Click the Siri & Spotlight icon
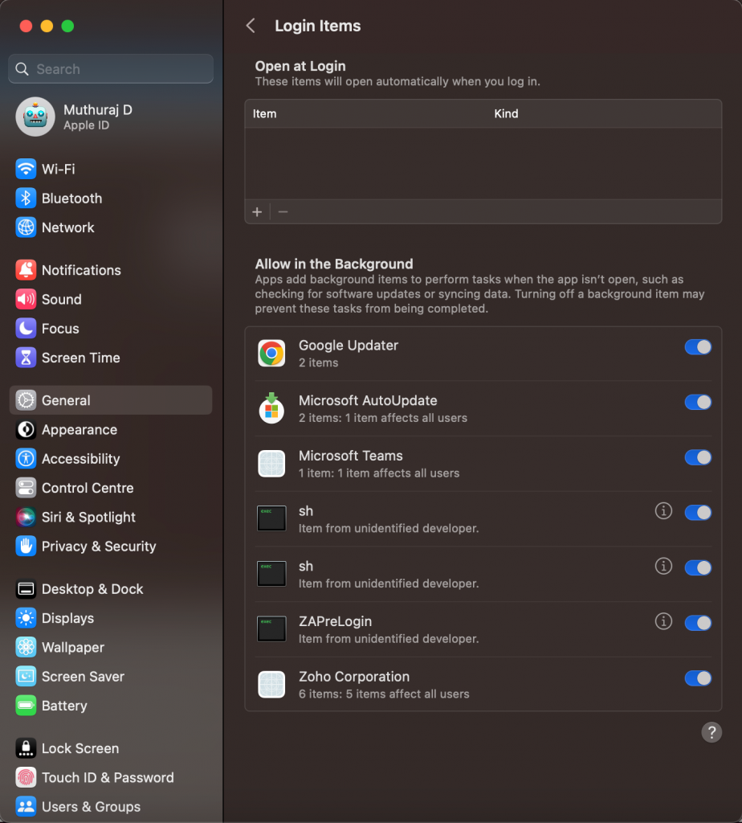Screen dimensions: 742x823 pyautogui.click(x=26, y=517)
